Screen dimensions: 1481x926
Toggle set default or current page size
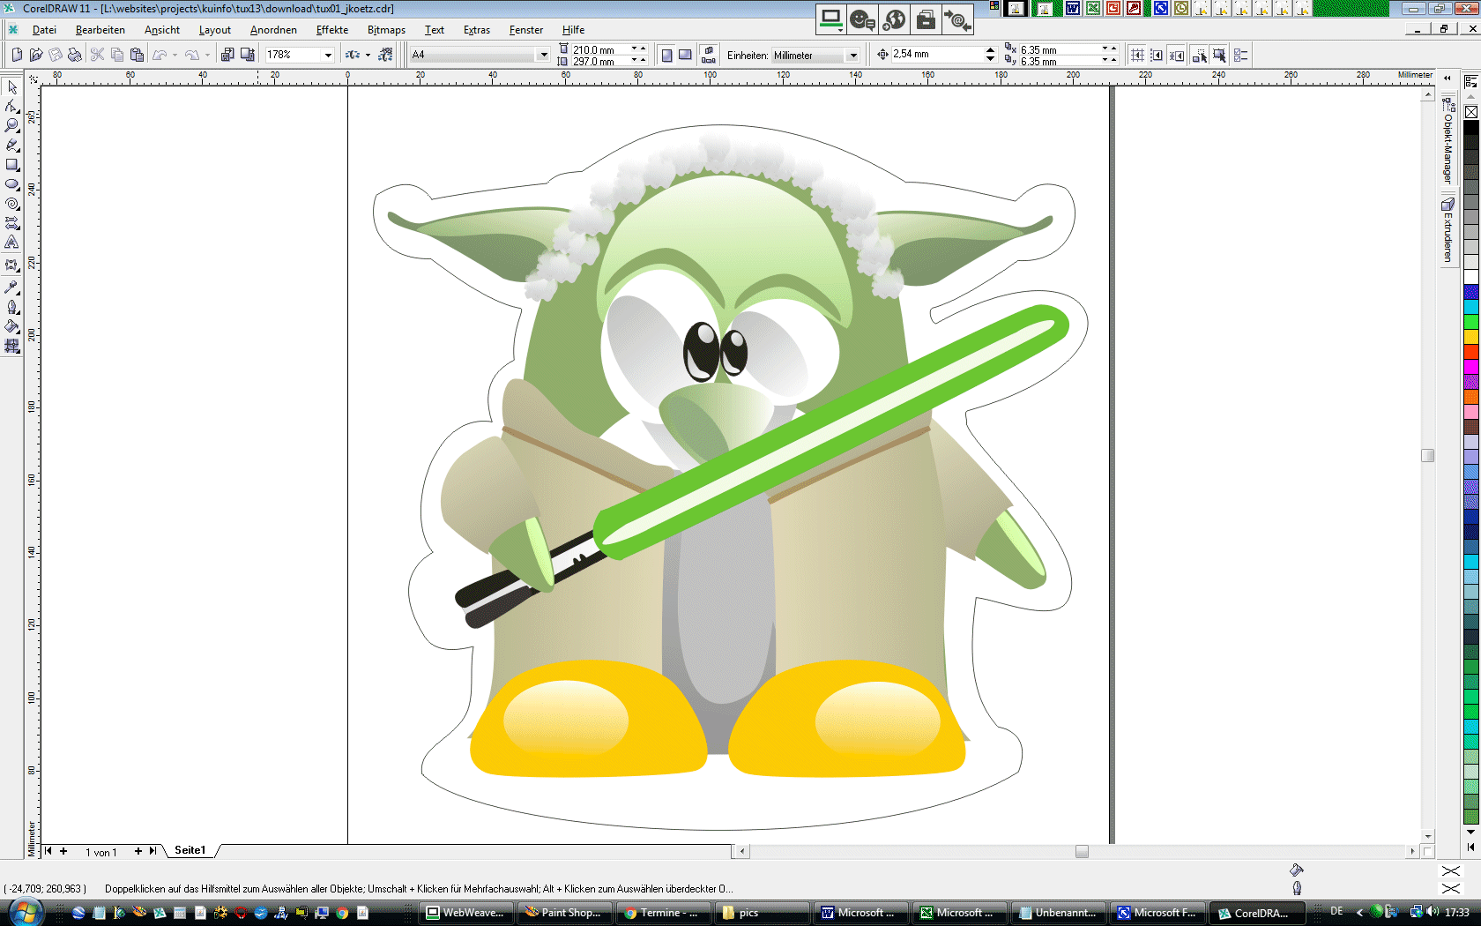(708, 55)
